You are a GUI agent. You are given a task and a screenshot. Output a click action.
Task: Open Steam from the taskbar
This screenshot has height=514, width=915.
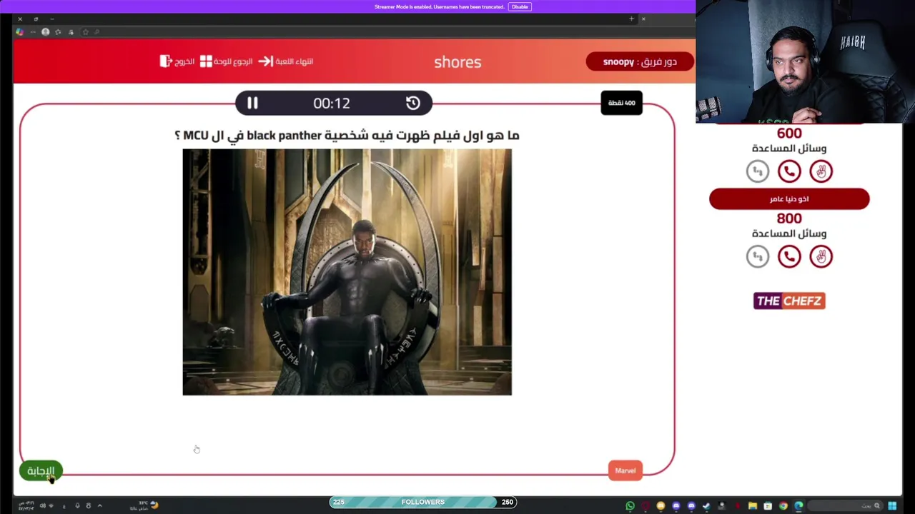[706, 506]
